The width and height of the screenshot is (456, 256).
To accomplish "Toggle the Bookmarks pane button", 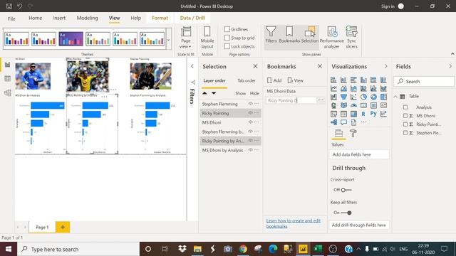I will (x=289, y=35).
